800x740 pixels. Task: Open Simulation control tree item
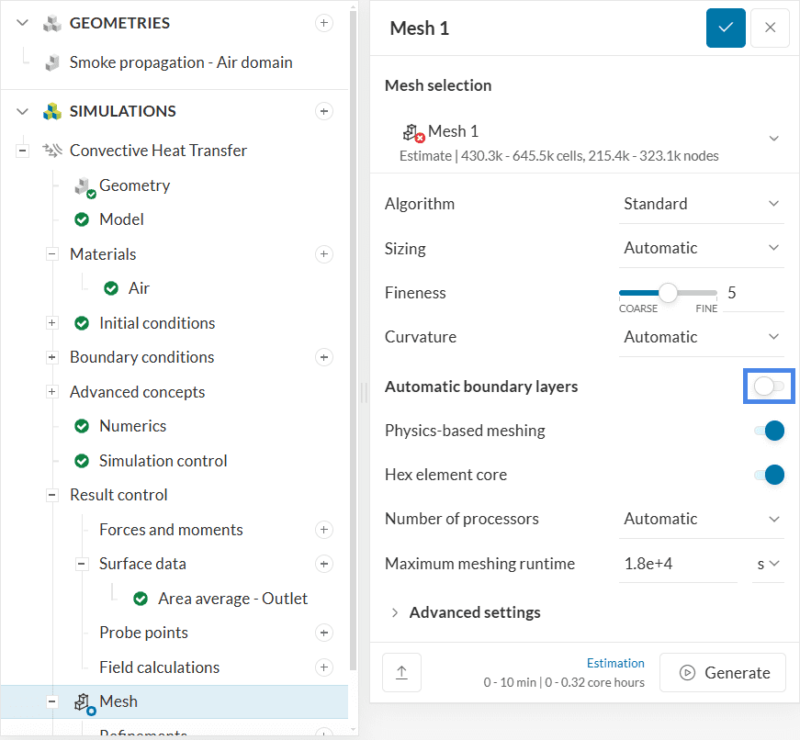click(163, 461)
